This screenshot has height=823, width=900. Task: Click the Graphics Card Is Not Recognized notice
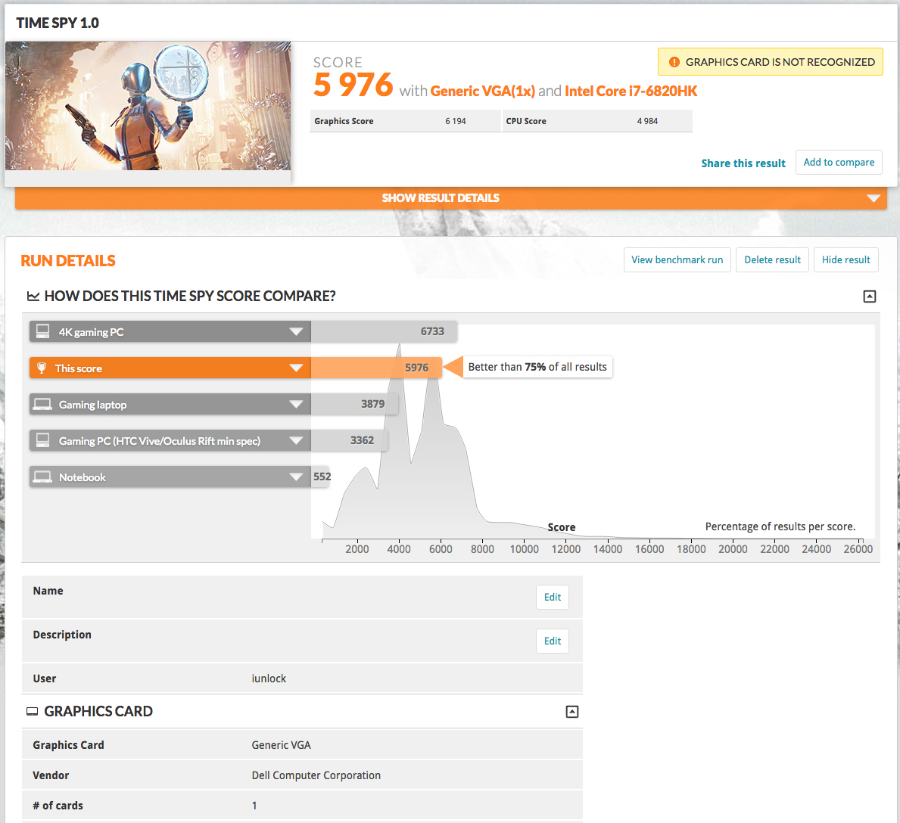pos(771,62)
